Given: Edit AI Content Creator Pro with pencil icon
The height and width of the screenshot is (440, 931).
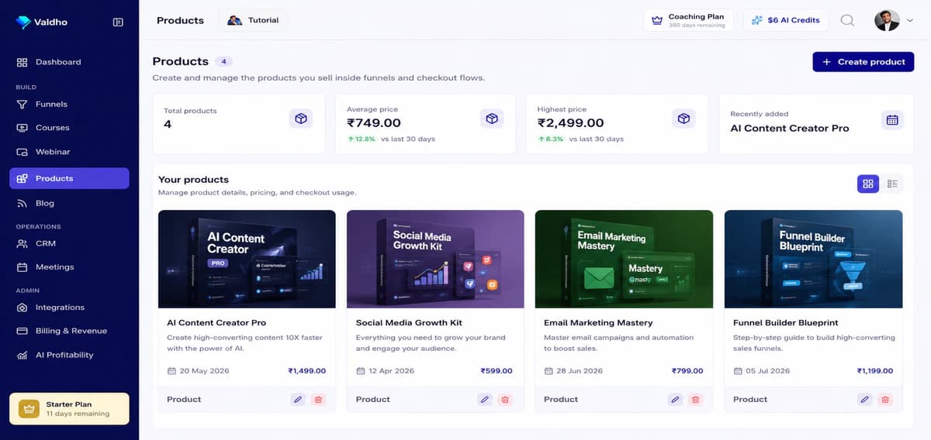Looking at the screenshot, I should pyautogui.click(x=298, y=400).
